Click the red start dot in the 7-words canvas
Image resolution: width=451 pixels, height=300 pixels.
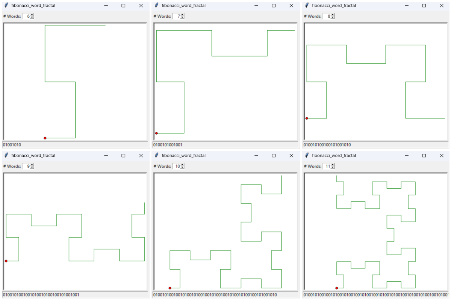[x=156, y=133]
